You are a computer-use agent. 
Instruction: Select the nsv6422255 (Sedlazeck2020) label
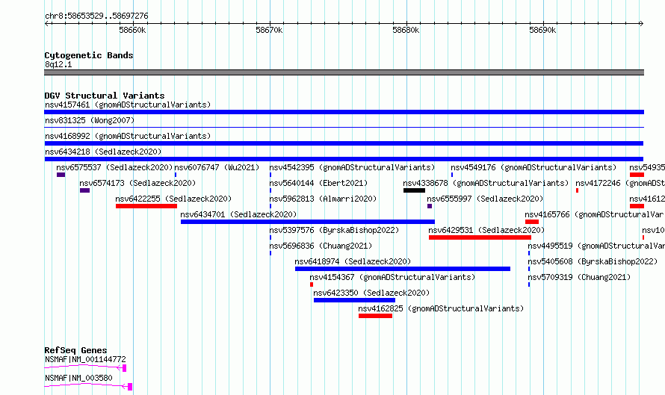pyautogui.click(x=173, y=199)
